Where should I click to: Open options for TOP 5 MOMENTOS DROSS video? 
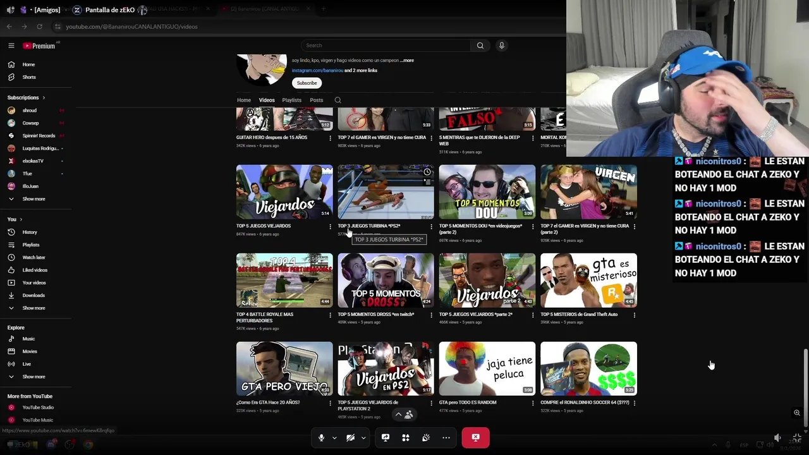click(431, 315)
